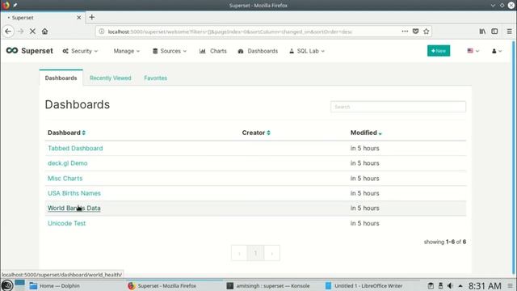The image size is (517, 291).
Task: Click the green New button
Action: 439,51
